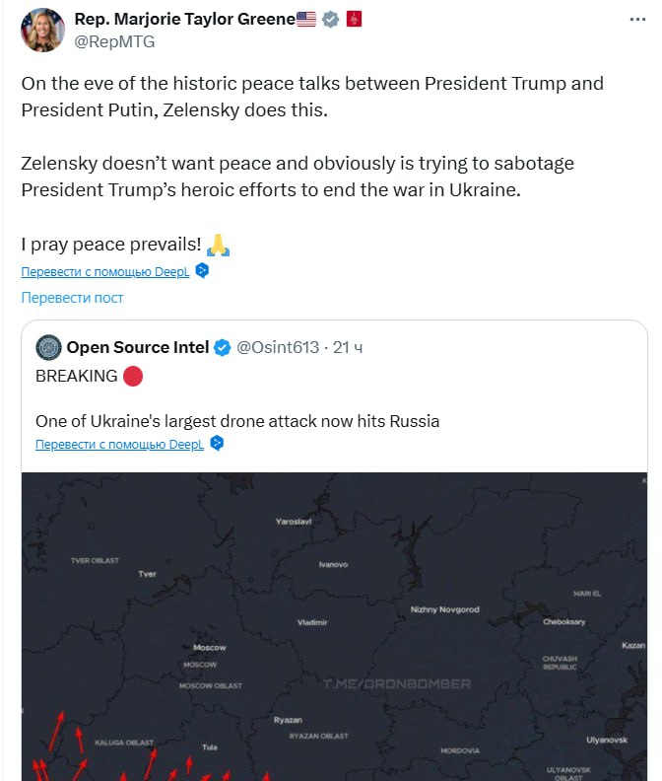Open the quoted post's 21 ч timestamp
This screenshot has height=781, width=662.
coord(349,347)
